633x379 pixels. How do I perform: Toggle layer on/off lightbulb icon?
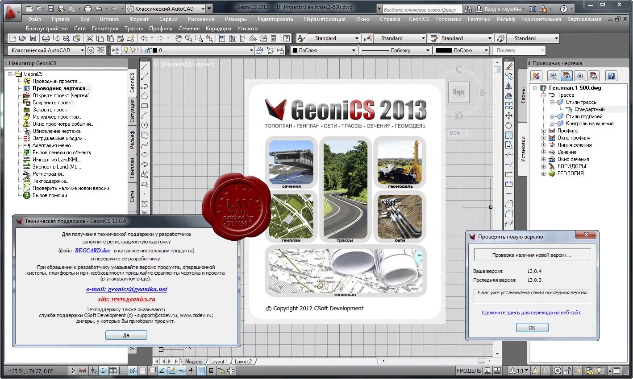[126, 50]
